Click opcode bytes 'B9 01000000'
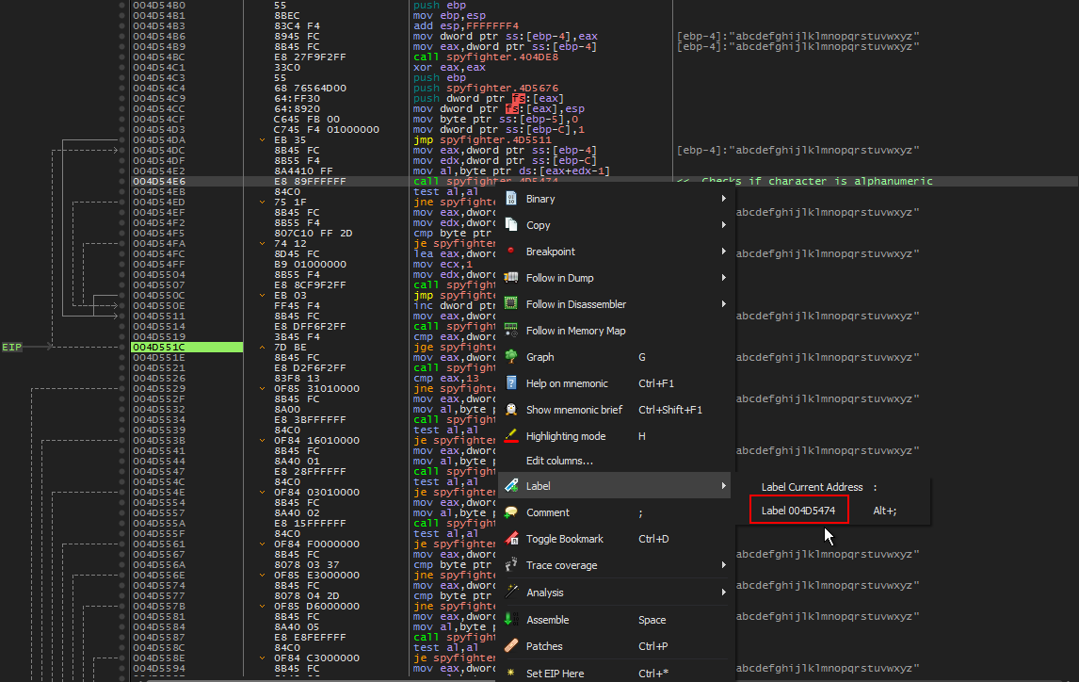 (311, 265)
